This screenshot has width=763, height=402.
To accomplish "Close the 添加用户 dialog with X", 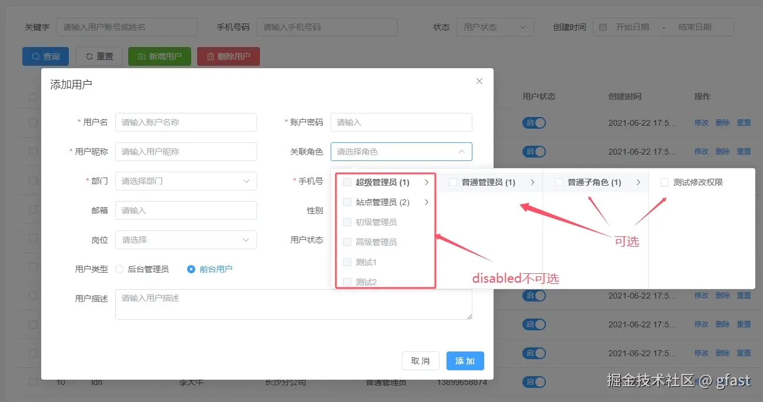I will (479, 81).
